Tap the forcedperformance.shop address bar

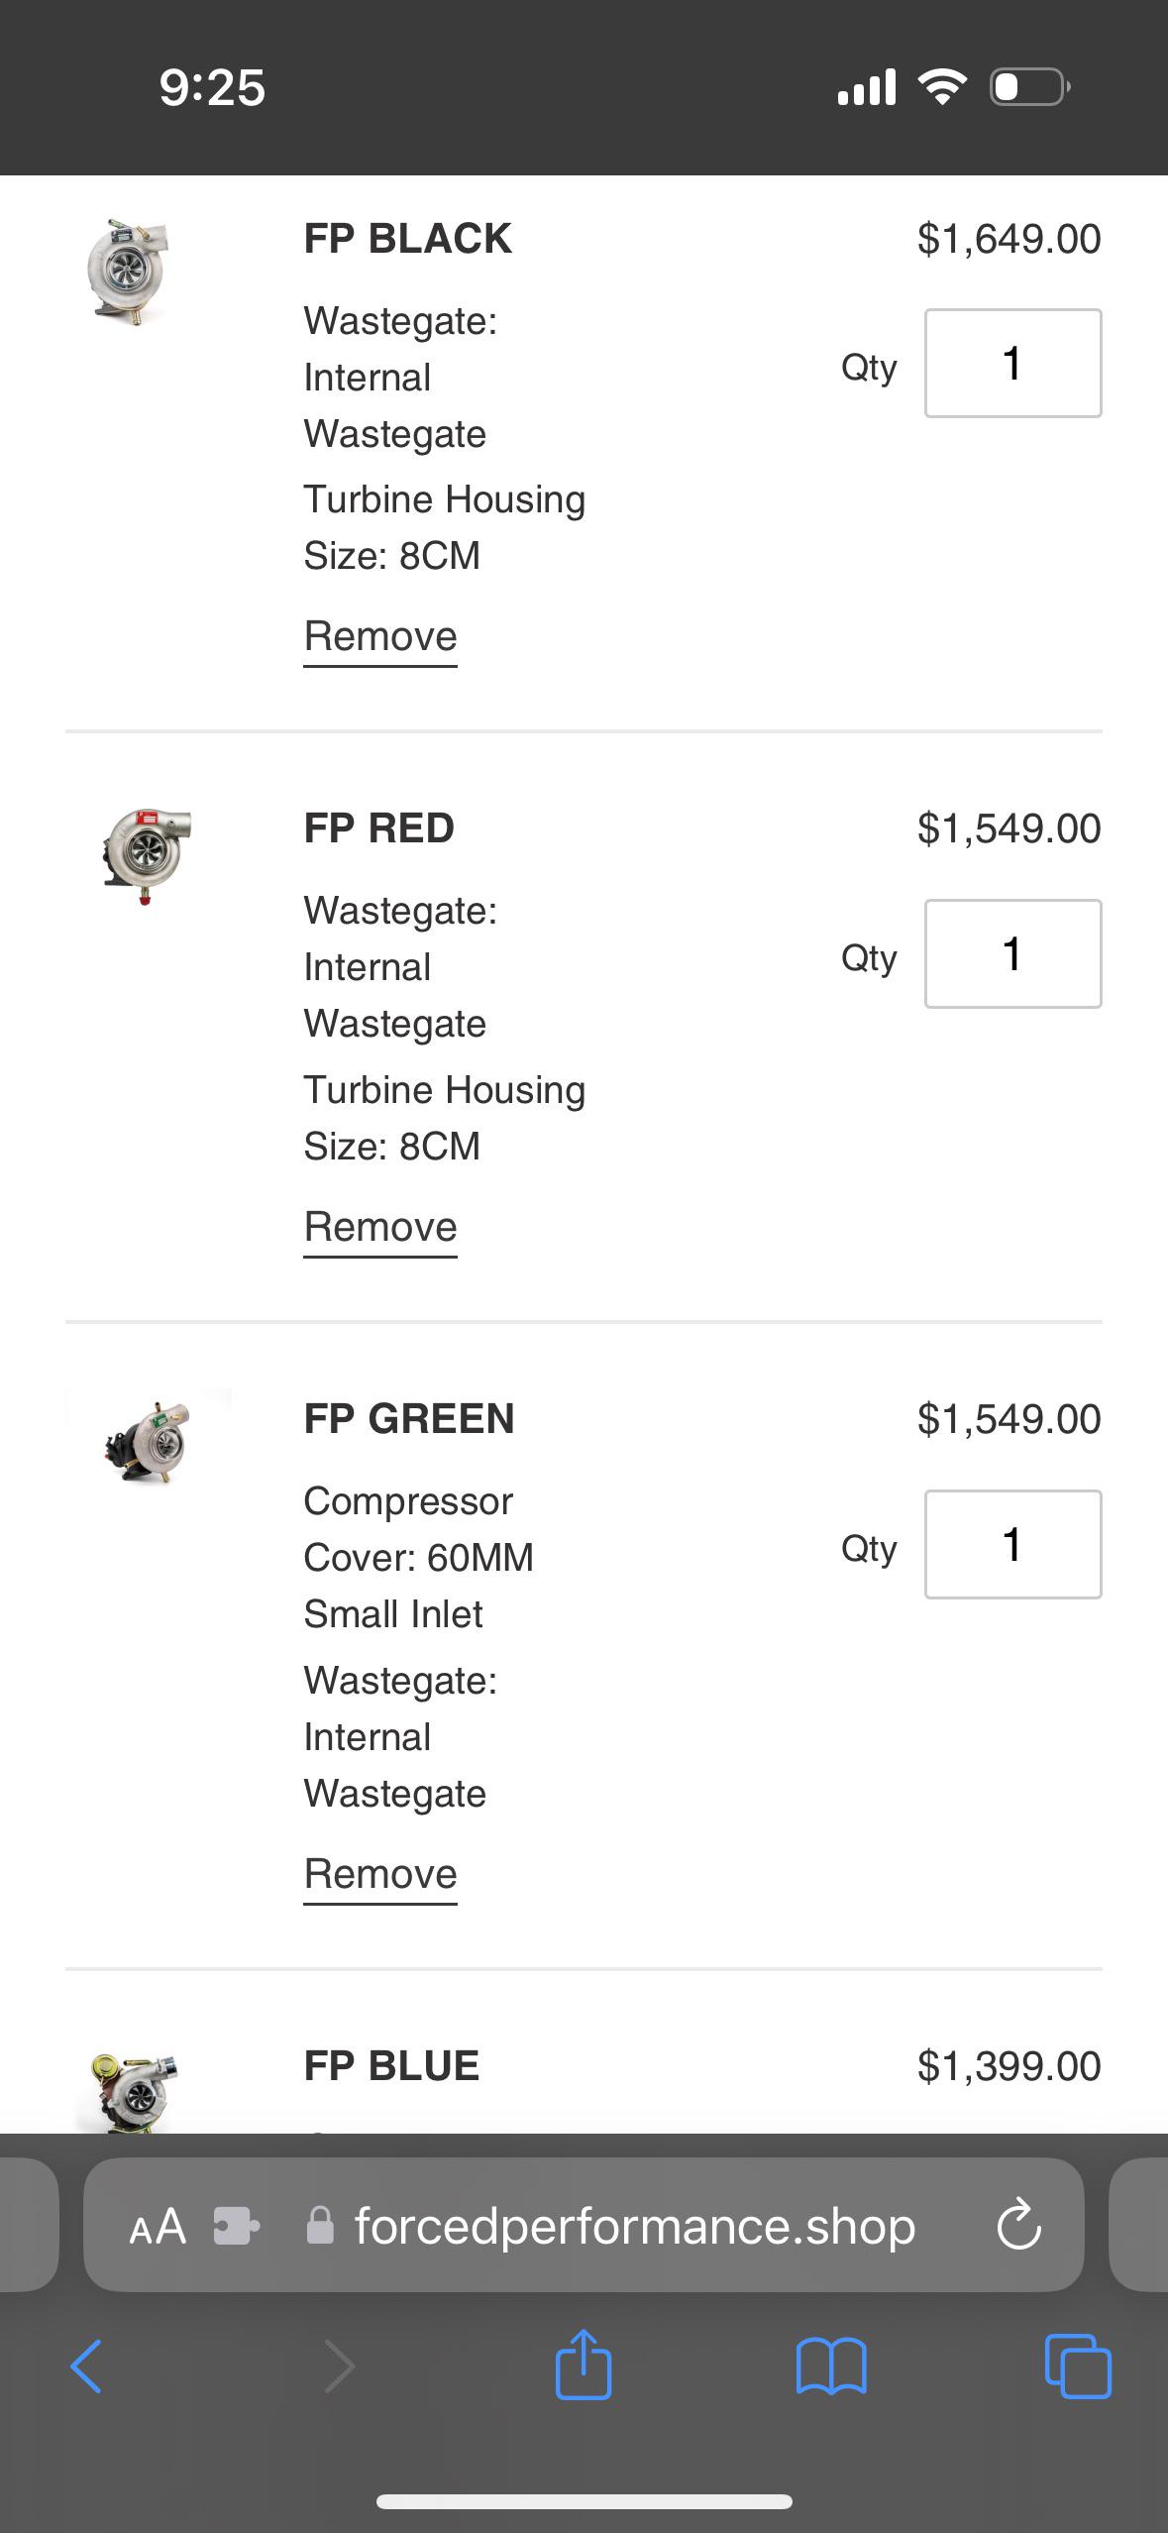(634, 2226)
